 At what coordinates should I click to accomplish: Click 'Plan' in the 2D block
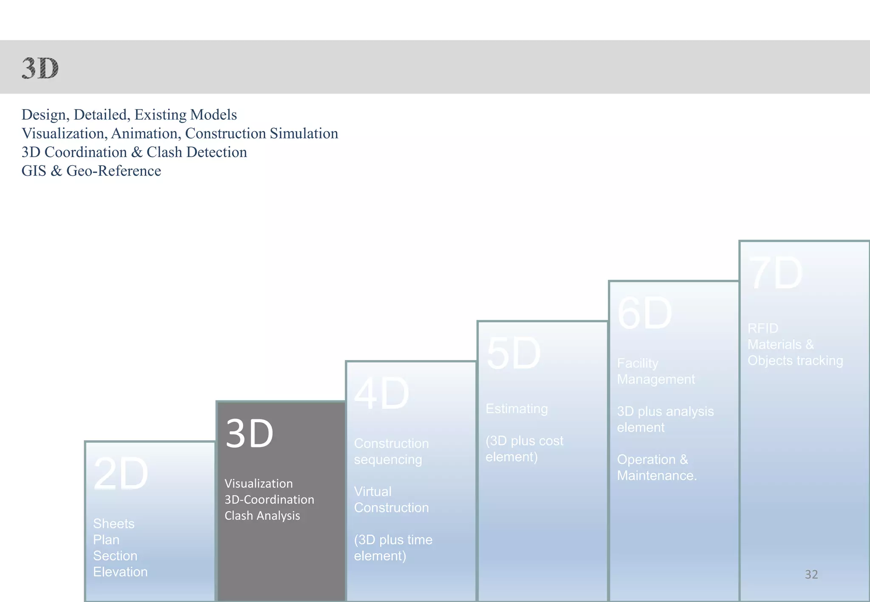click(106, 540)
